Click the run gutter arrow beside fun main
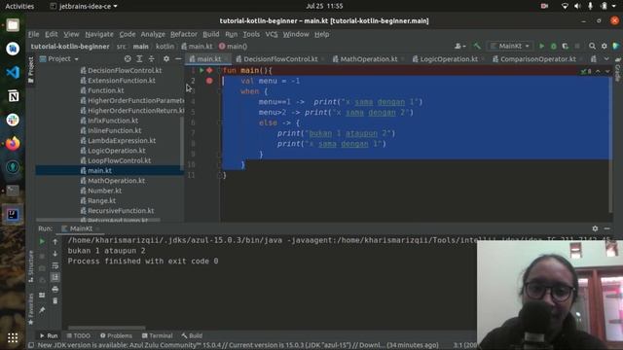Screen dimensions: 623x350 [202, 70]
